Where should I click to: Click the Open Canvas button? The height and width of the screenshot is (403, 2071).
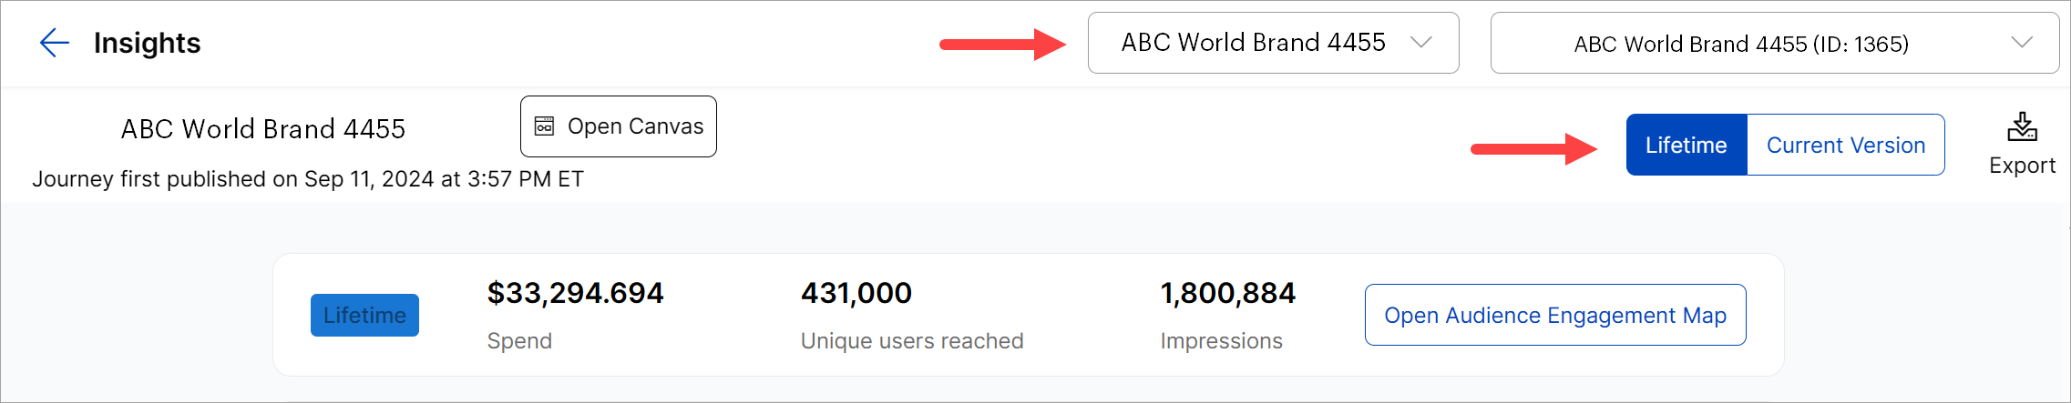(x=619, y=126)
